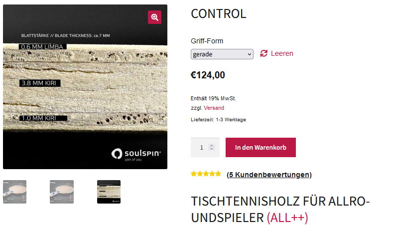Click the dropdown chevron arrow of Griff-Form
Screen dimensions: 393x225
249,54
